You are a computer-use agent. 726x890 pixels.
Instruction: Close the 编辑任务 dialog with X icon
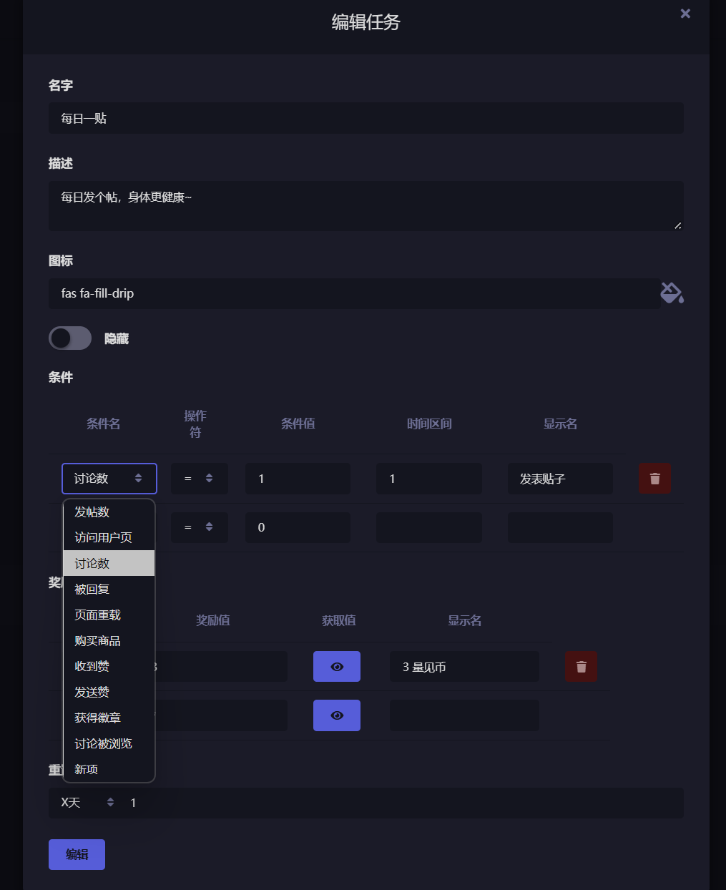tap(685, 14)
